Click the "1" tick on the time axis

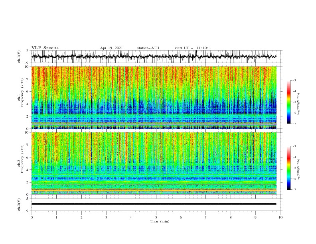click(56, 217)
